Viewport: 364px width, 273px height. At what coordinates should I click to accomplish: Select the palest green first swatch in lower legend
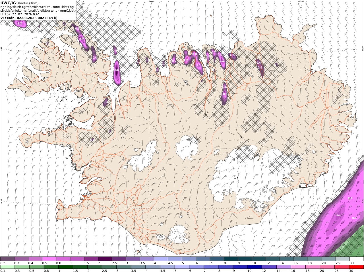point(7,267)
